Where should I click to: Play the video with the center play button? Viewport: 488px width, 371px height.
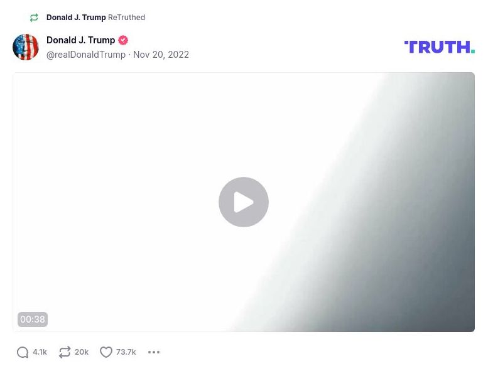[244, 202]
